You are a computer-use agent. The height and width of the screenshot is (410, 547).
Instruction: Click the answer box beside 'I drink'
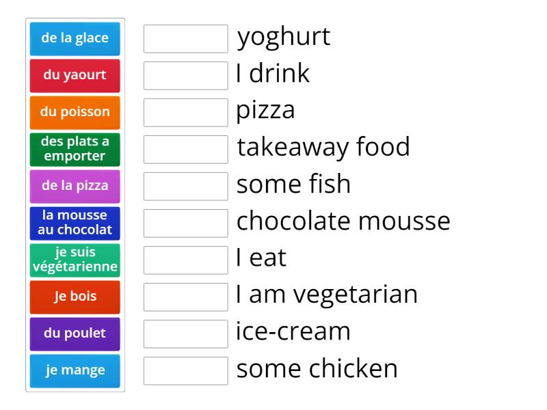coord(185,75)
